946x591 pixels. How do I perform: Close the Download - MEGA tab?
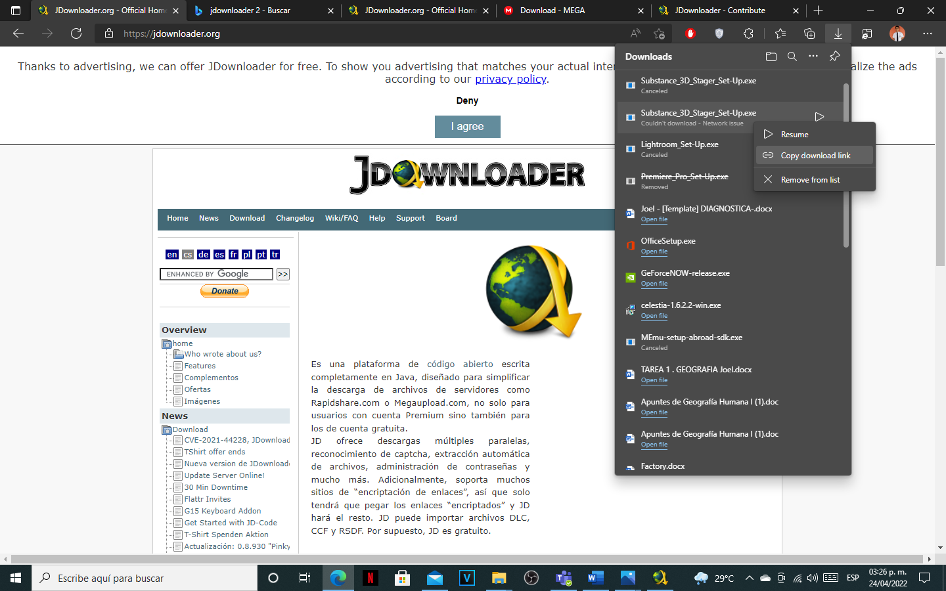click(641, 11)
